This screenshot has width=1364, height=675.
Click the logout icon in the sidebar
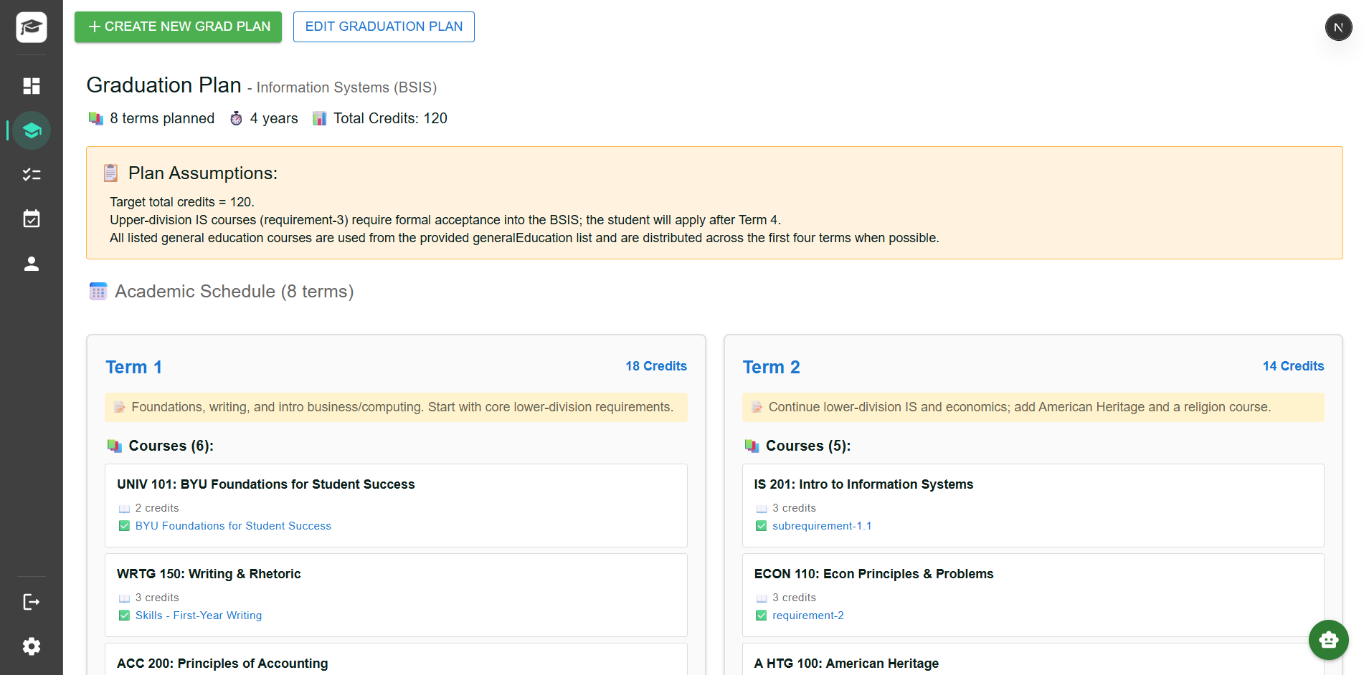pyautogui.click(x=32, y=601)
